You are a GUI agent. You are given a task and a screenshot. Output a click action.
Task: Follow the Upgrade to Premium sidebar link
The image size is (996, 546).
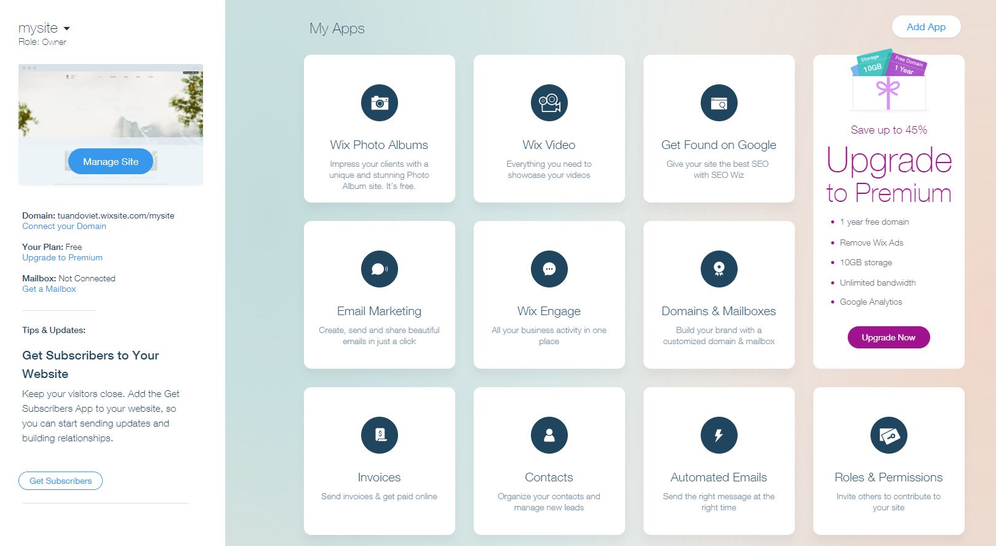[62, 257]
